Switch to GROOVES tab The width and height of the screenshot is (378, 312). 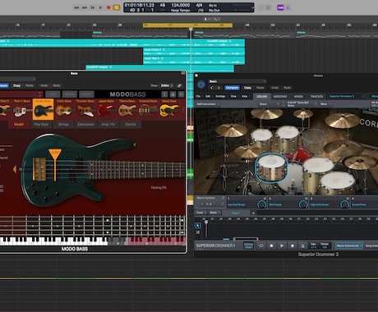coord(280,96)
